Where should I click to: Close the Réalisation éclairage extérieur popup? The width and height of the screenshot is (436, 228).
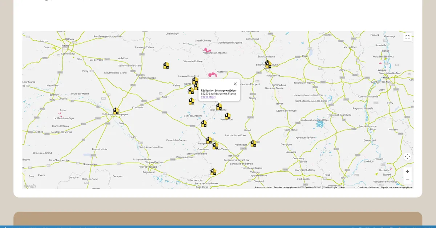click(235, 84)
